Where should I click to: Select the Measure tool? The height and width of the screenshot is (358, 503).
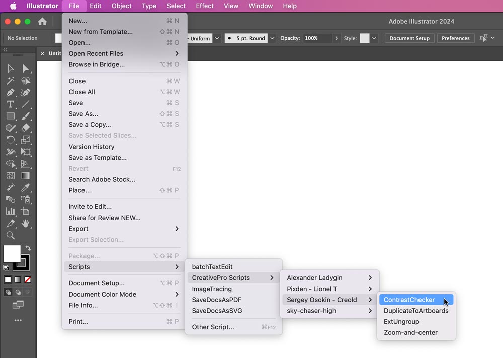(x=10, y=187)
